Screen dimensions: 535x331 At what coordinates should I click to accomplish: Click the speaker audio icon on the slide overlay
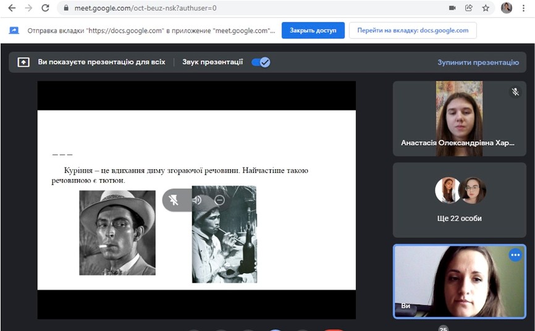point(197,200)
